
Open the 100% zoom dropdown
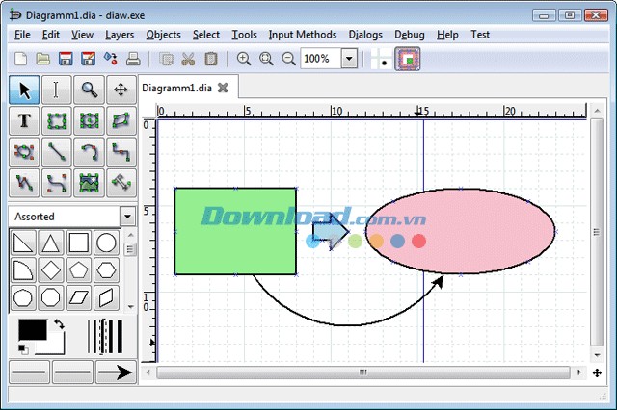click(x=349, y=59)
